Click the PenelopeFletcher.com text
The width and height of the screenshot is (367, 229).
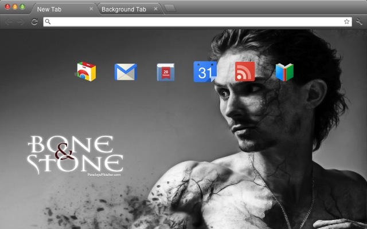[104, 175]
